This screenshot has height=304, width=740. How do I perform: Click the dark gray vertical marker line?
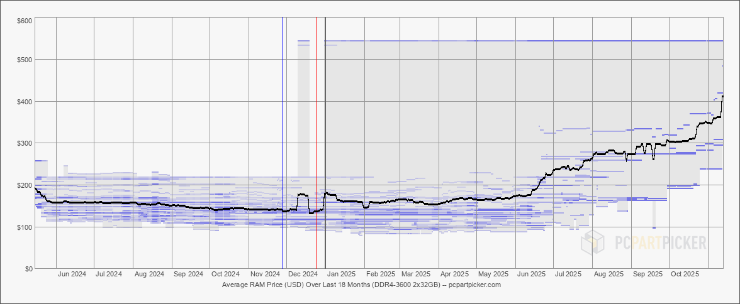[325, 143]
